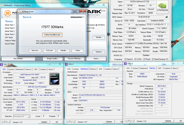Click the 3DMark03 Professional Edition window icon

click(x=2, y=5)
